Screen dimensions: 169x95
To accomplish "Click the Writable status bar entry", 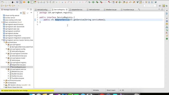I will (96, 90).
